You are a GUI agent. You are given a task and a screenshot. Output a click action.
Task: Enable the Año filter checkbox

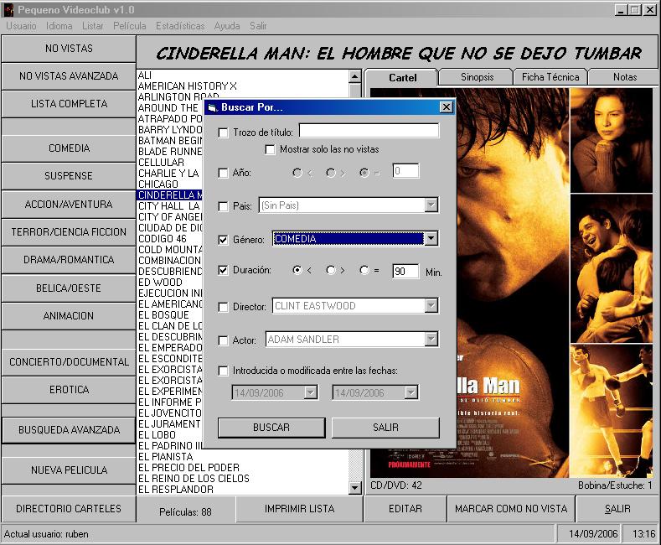(223, 173)
